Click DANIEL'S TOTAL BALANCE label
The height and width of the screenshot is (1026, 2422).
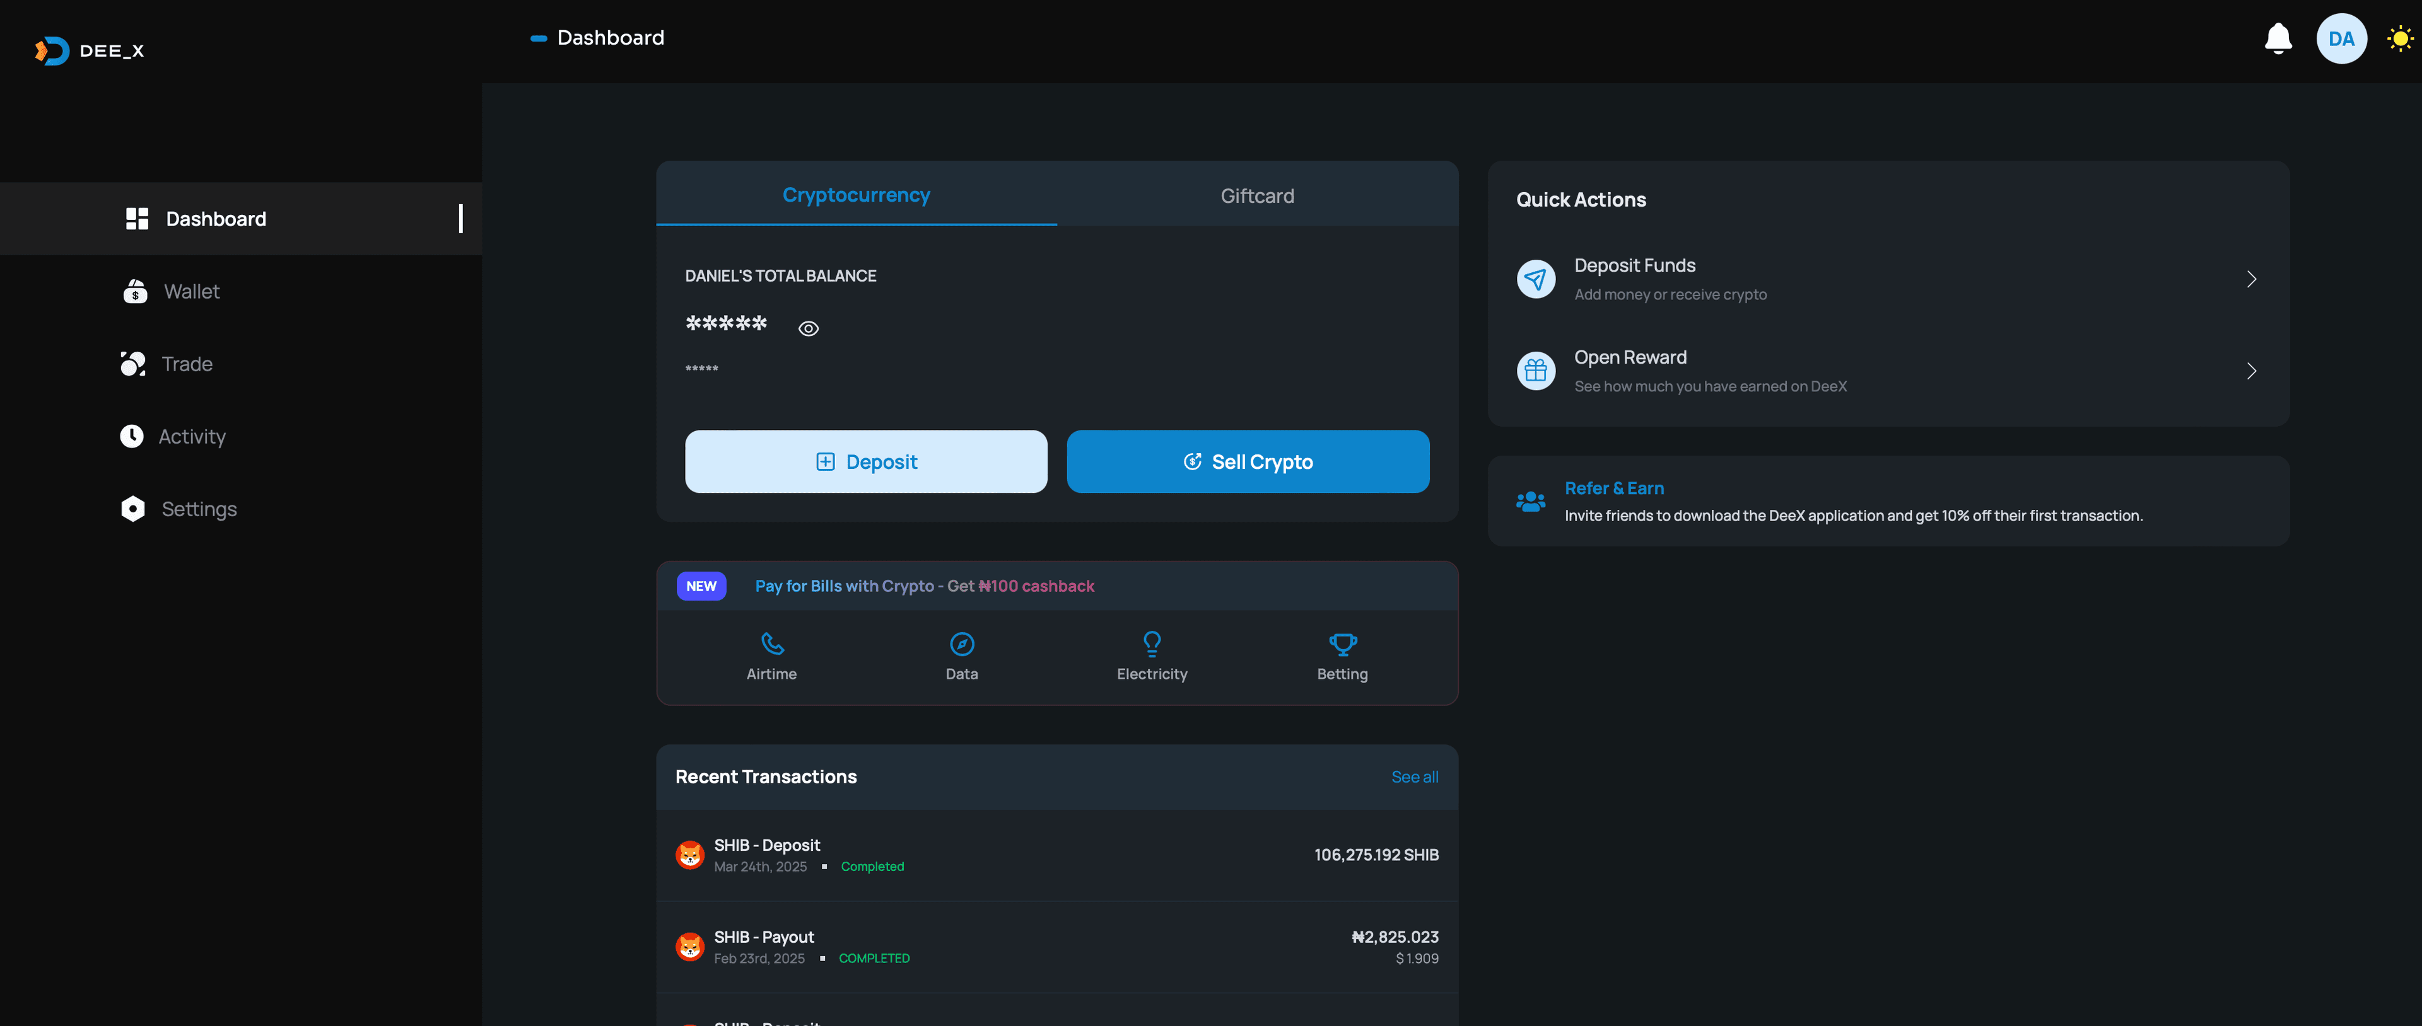[x=780, y=276]
